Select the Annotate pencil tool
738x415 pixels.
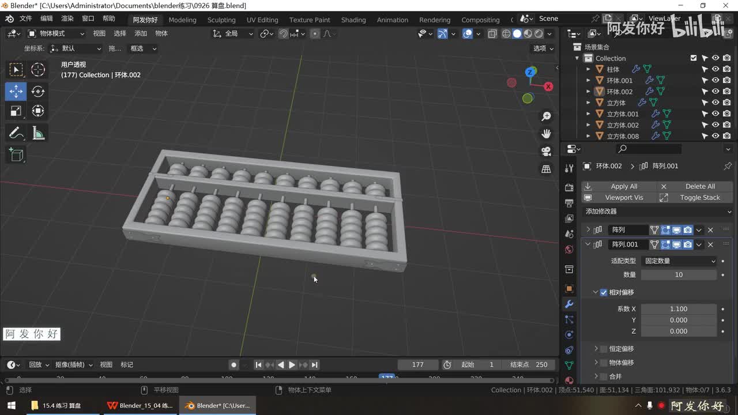click(x=16, y=134)
